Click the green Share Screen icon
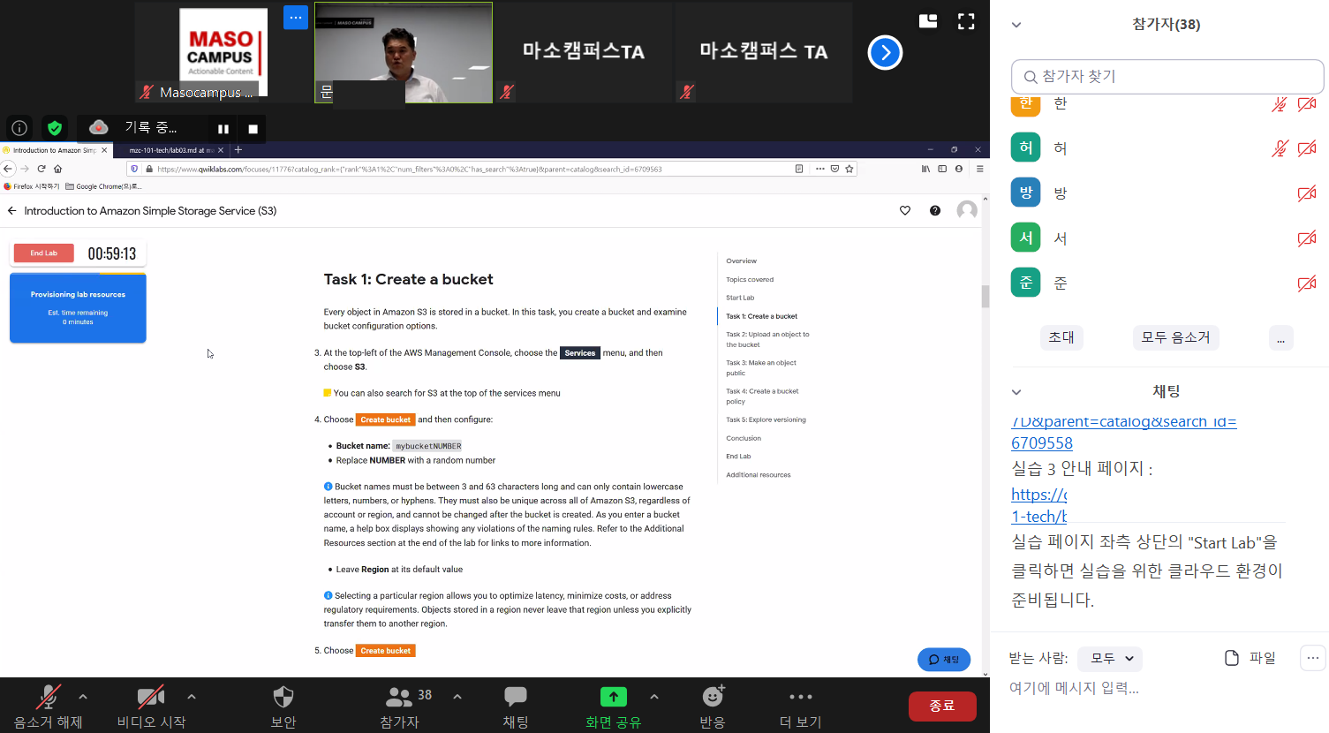 [x=613, y=698]
